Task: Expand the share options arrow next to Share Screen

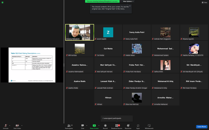Action: pos(99,125)
